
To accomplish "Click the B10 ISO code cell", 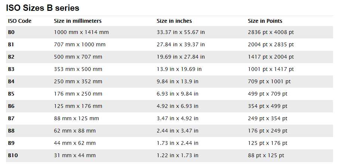I will 13,155.
